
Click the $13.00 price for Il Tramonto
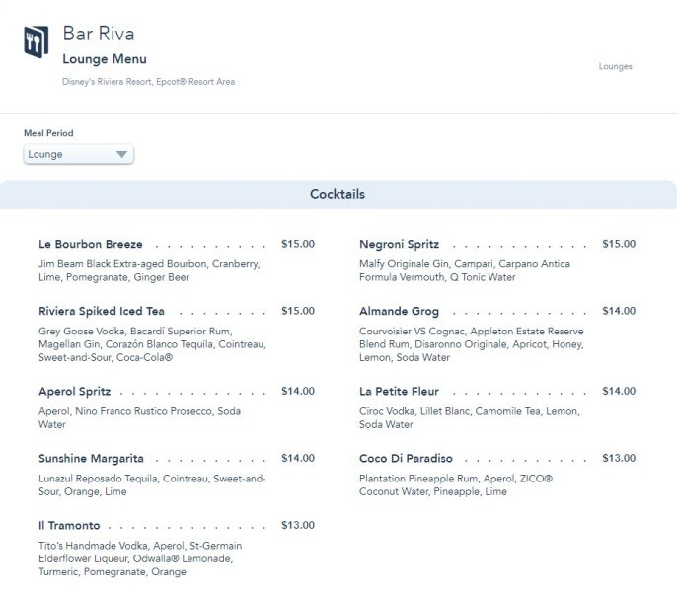[297, 525]
